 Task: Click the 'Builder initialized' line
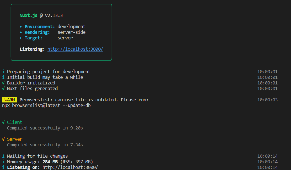pyautogui.click(x=31, y=83)
